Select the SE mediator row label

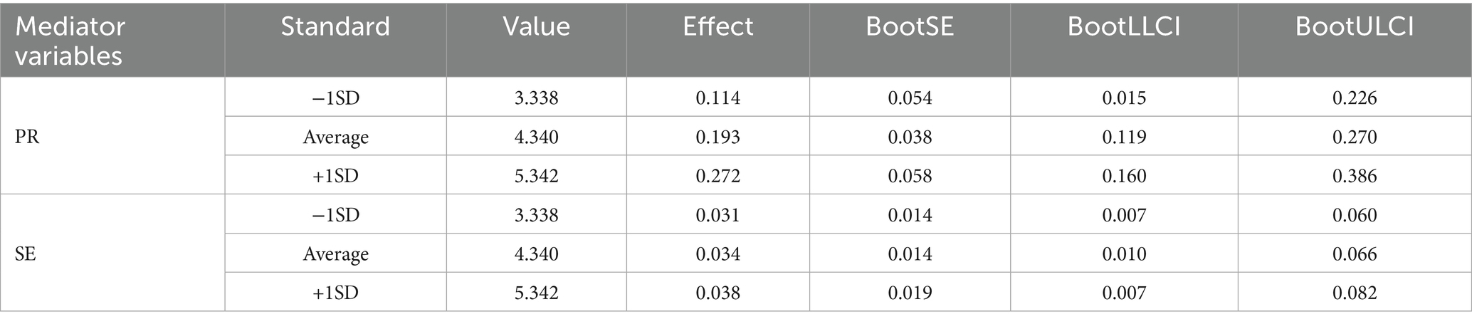26,254
